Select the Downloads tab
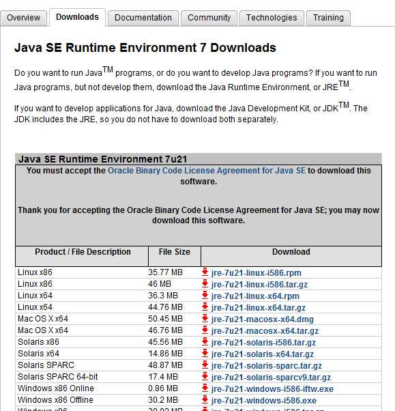395x411 pixels. coord(77,17)
